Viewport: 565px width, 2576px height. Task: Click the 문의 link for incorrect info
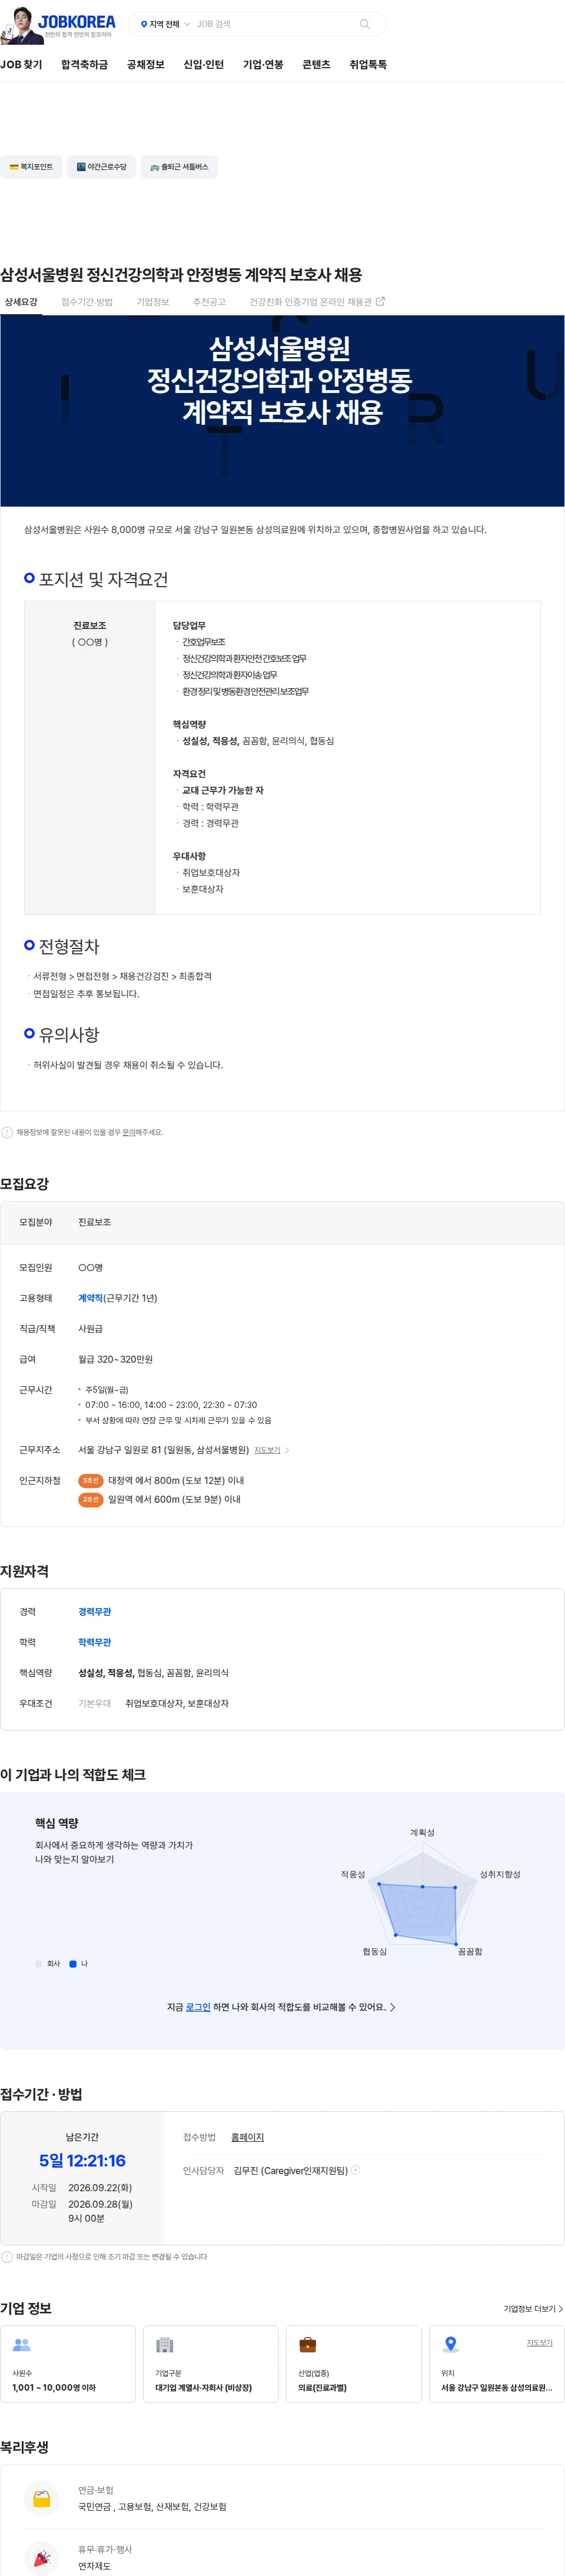129,1132
